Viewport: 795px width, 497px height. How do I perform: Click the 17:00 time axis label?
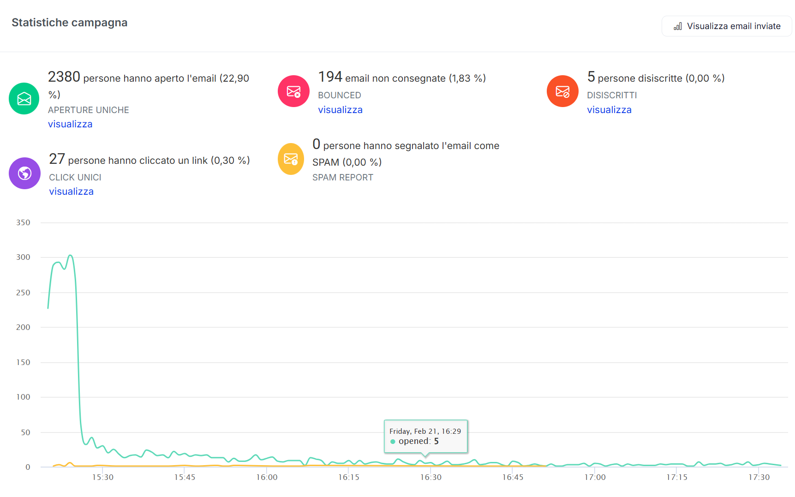(595, 477)
